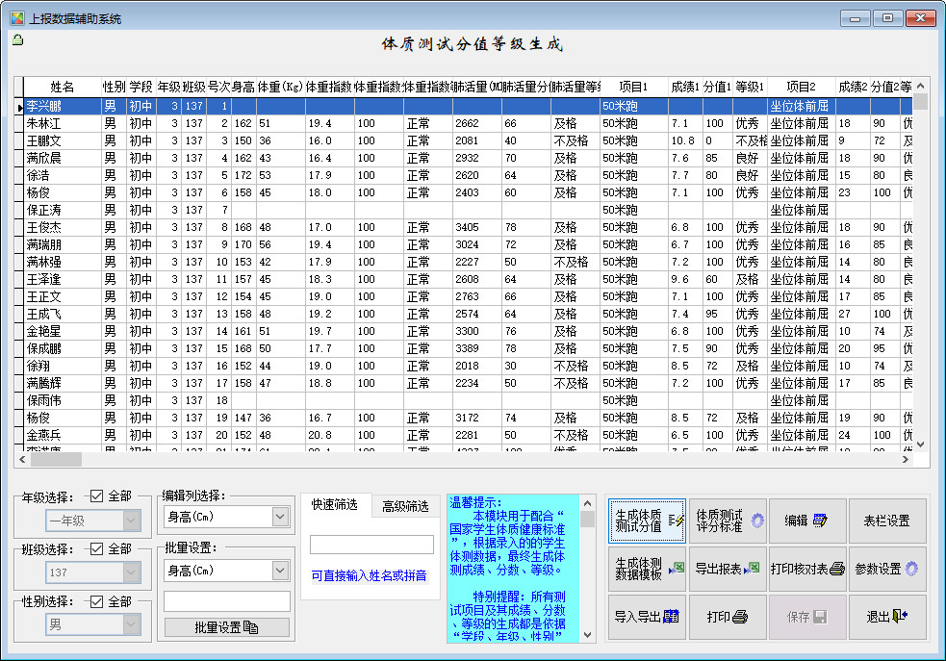
Task: Click the 批量设置 button
Action: tap(227, 628)
